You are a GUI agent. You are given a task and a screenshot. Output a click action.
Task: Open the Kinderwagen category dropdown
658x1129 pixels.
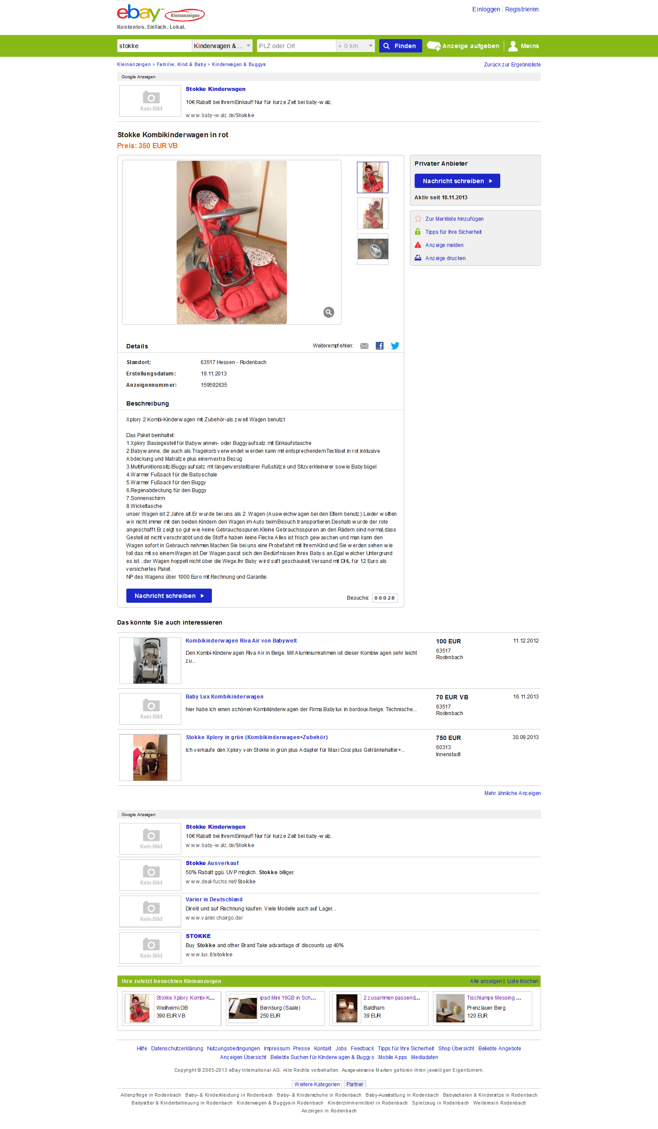tap(222, 46)
